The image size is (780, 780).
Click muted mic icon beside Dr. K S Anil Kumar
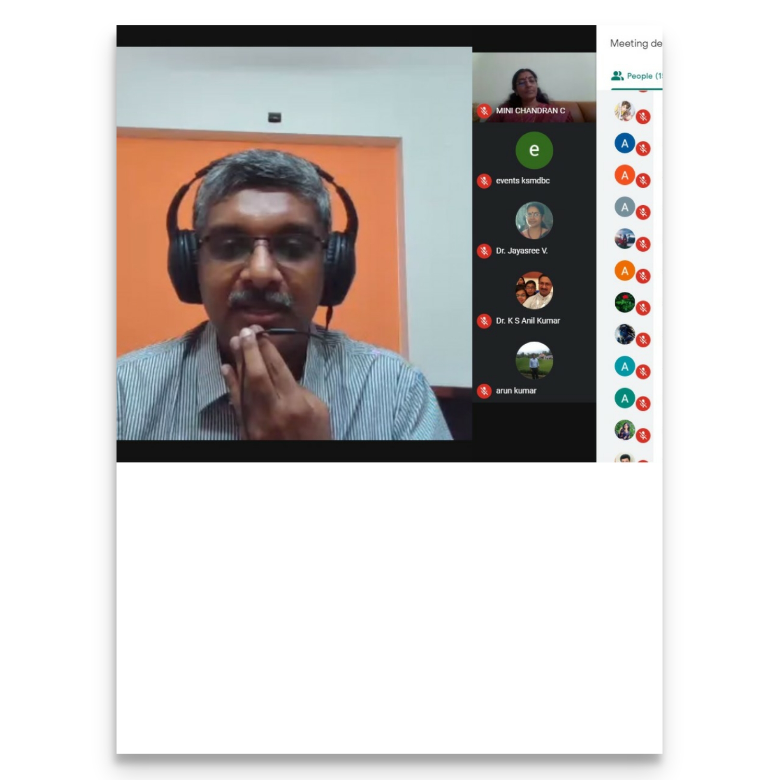[x=484, y=321]
